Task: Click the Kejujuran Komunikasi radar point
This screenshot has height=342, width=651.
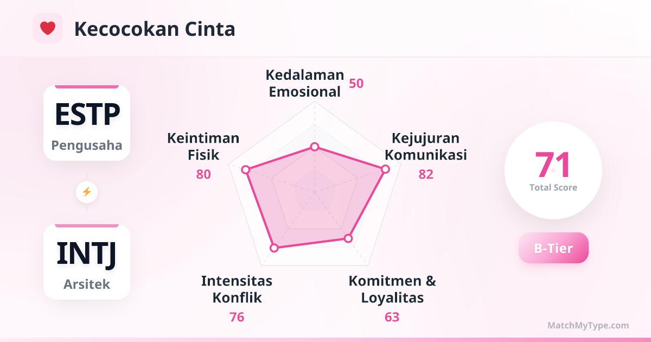Action: pyautogui.click(x=385, y=169)
